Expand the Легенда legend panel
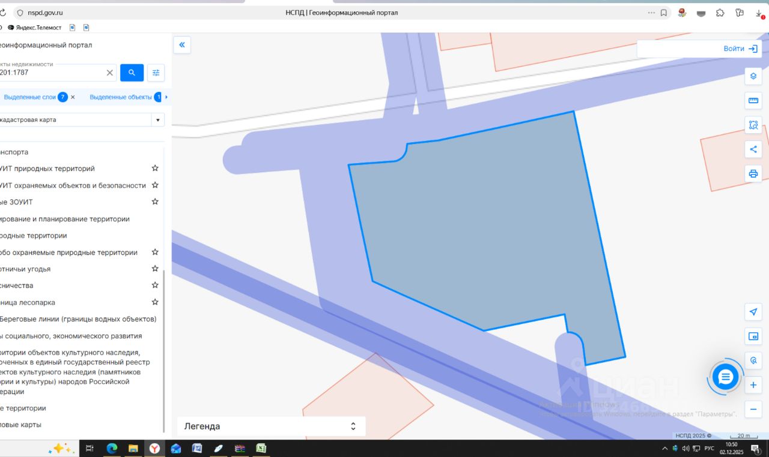Image resolution: width=769 pixels, height=457 pixels. pos(271,426)
